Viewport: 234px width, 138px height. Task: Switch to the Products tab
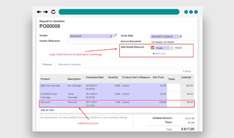(47, 64)
